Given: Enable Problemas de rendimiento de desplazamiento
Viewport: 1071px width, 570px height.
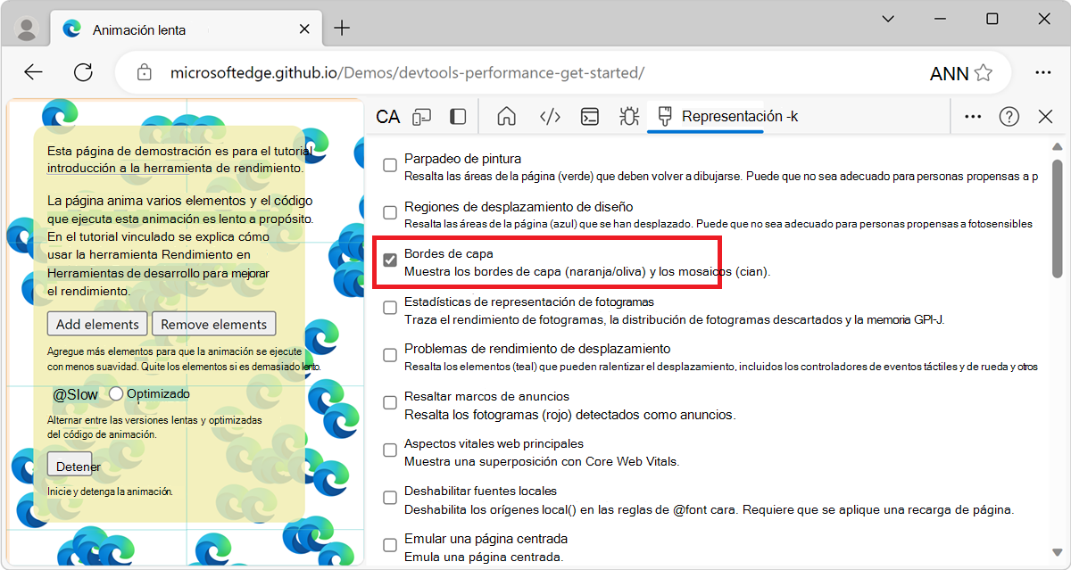Looking at the screenshot, I should point(390,355).
